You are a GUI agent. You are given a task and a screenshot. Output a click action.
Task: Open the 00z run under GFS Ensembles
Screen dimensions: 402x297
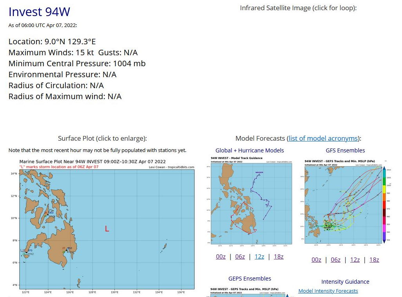pyautogui.click(x=316, y=260)
